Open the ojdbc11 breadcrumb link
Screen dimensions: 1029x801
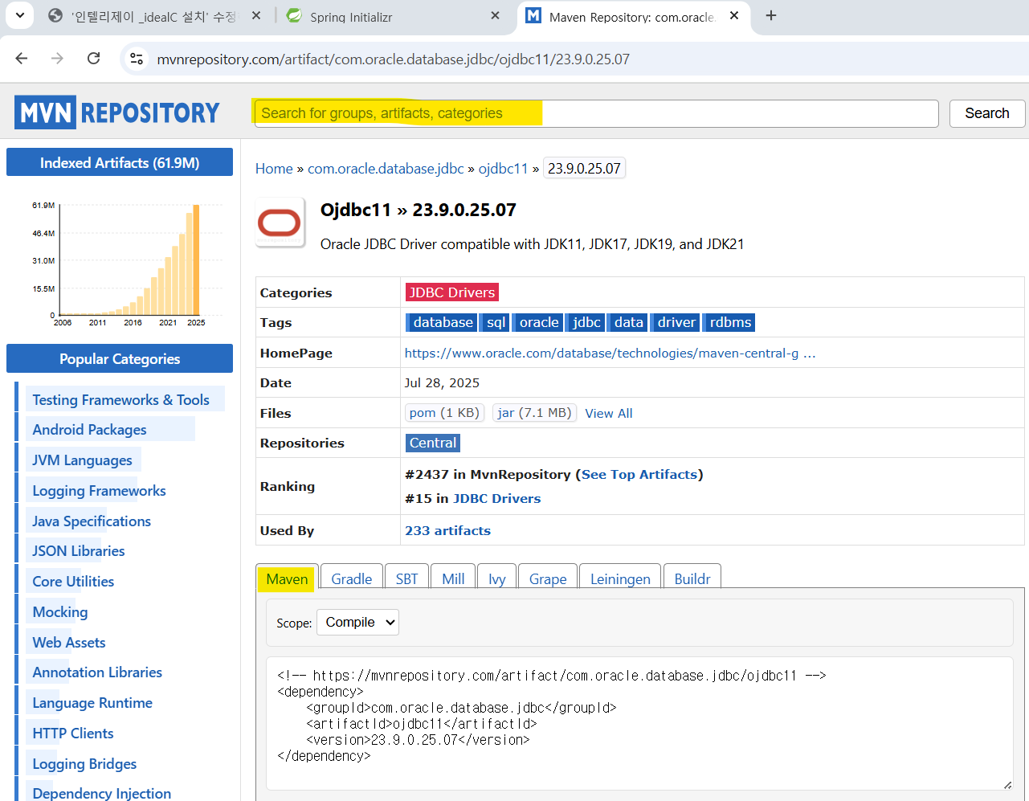pyautogui.click(x=504, y=169)
